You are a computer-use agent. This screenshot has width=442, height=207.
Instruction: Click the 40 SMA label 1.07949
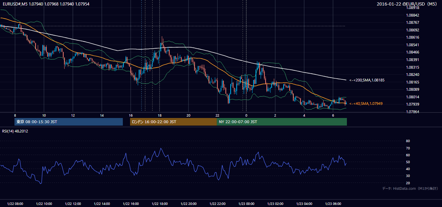(366, 103)
